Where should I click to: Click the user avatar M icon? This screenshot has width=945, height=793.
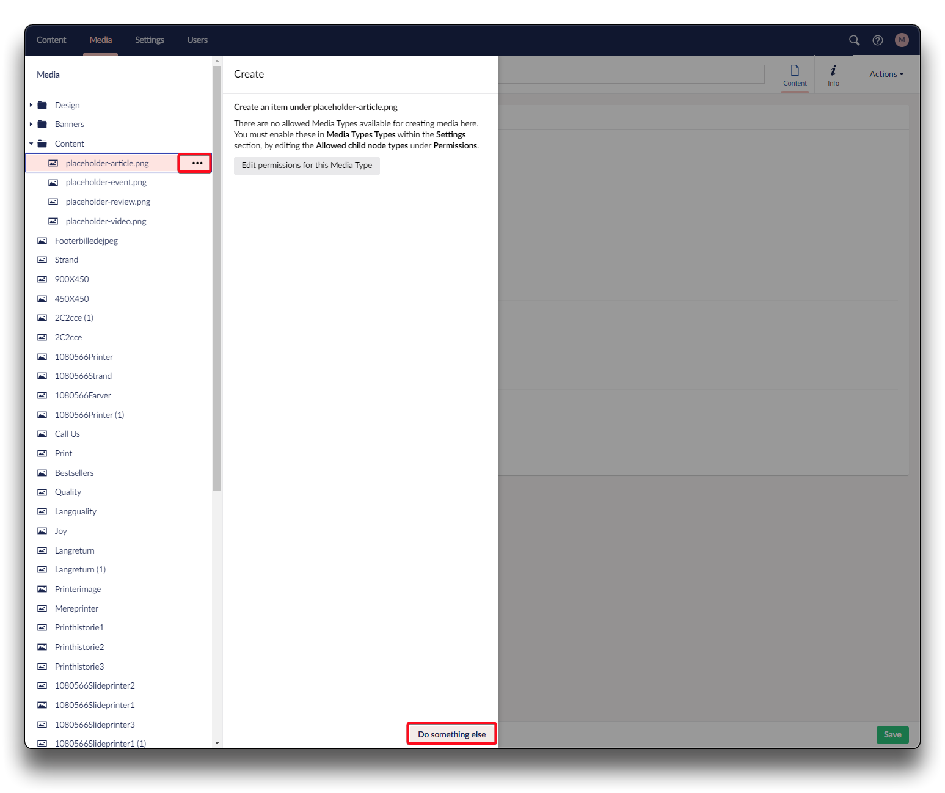click(901, 40)
